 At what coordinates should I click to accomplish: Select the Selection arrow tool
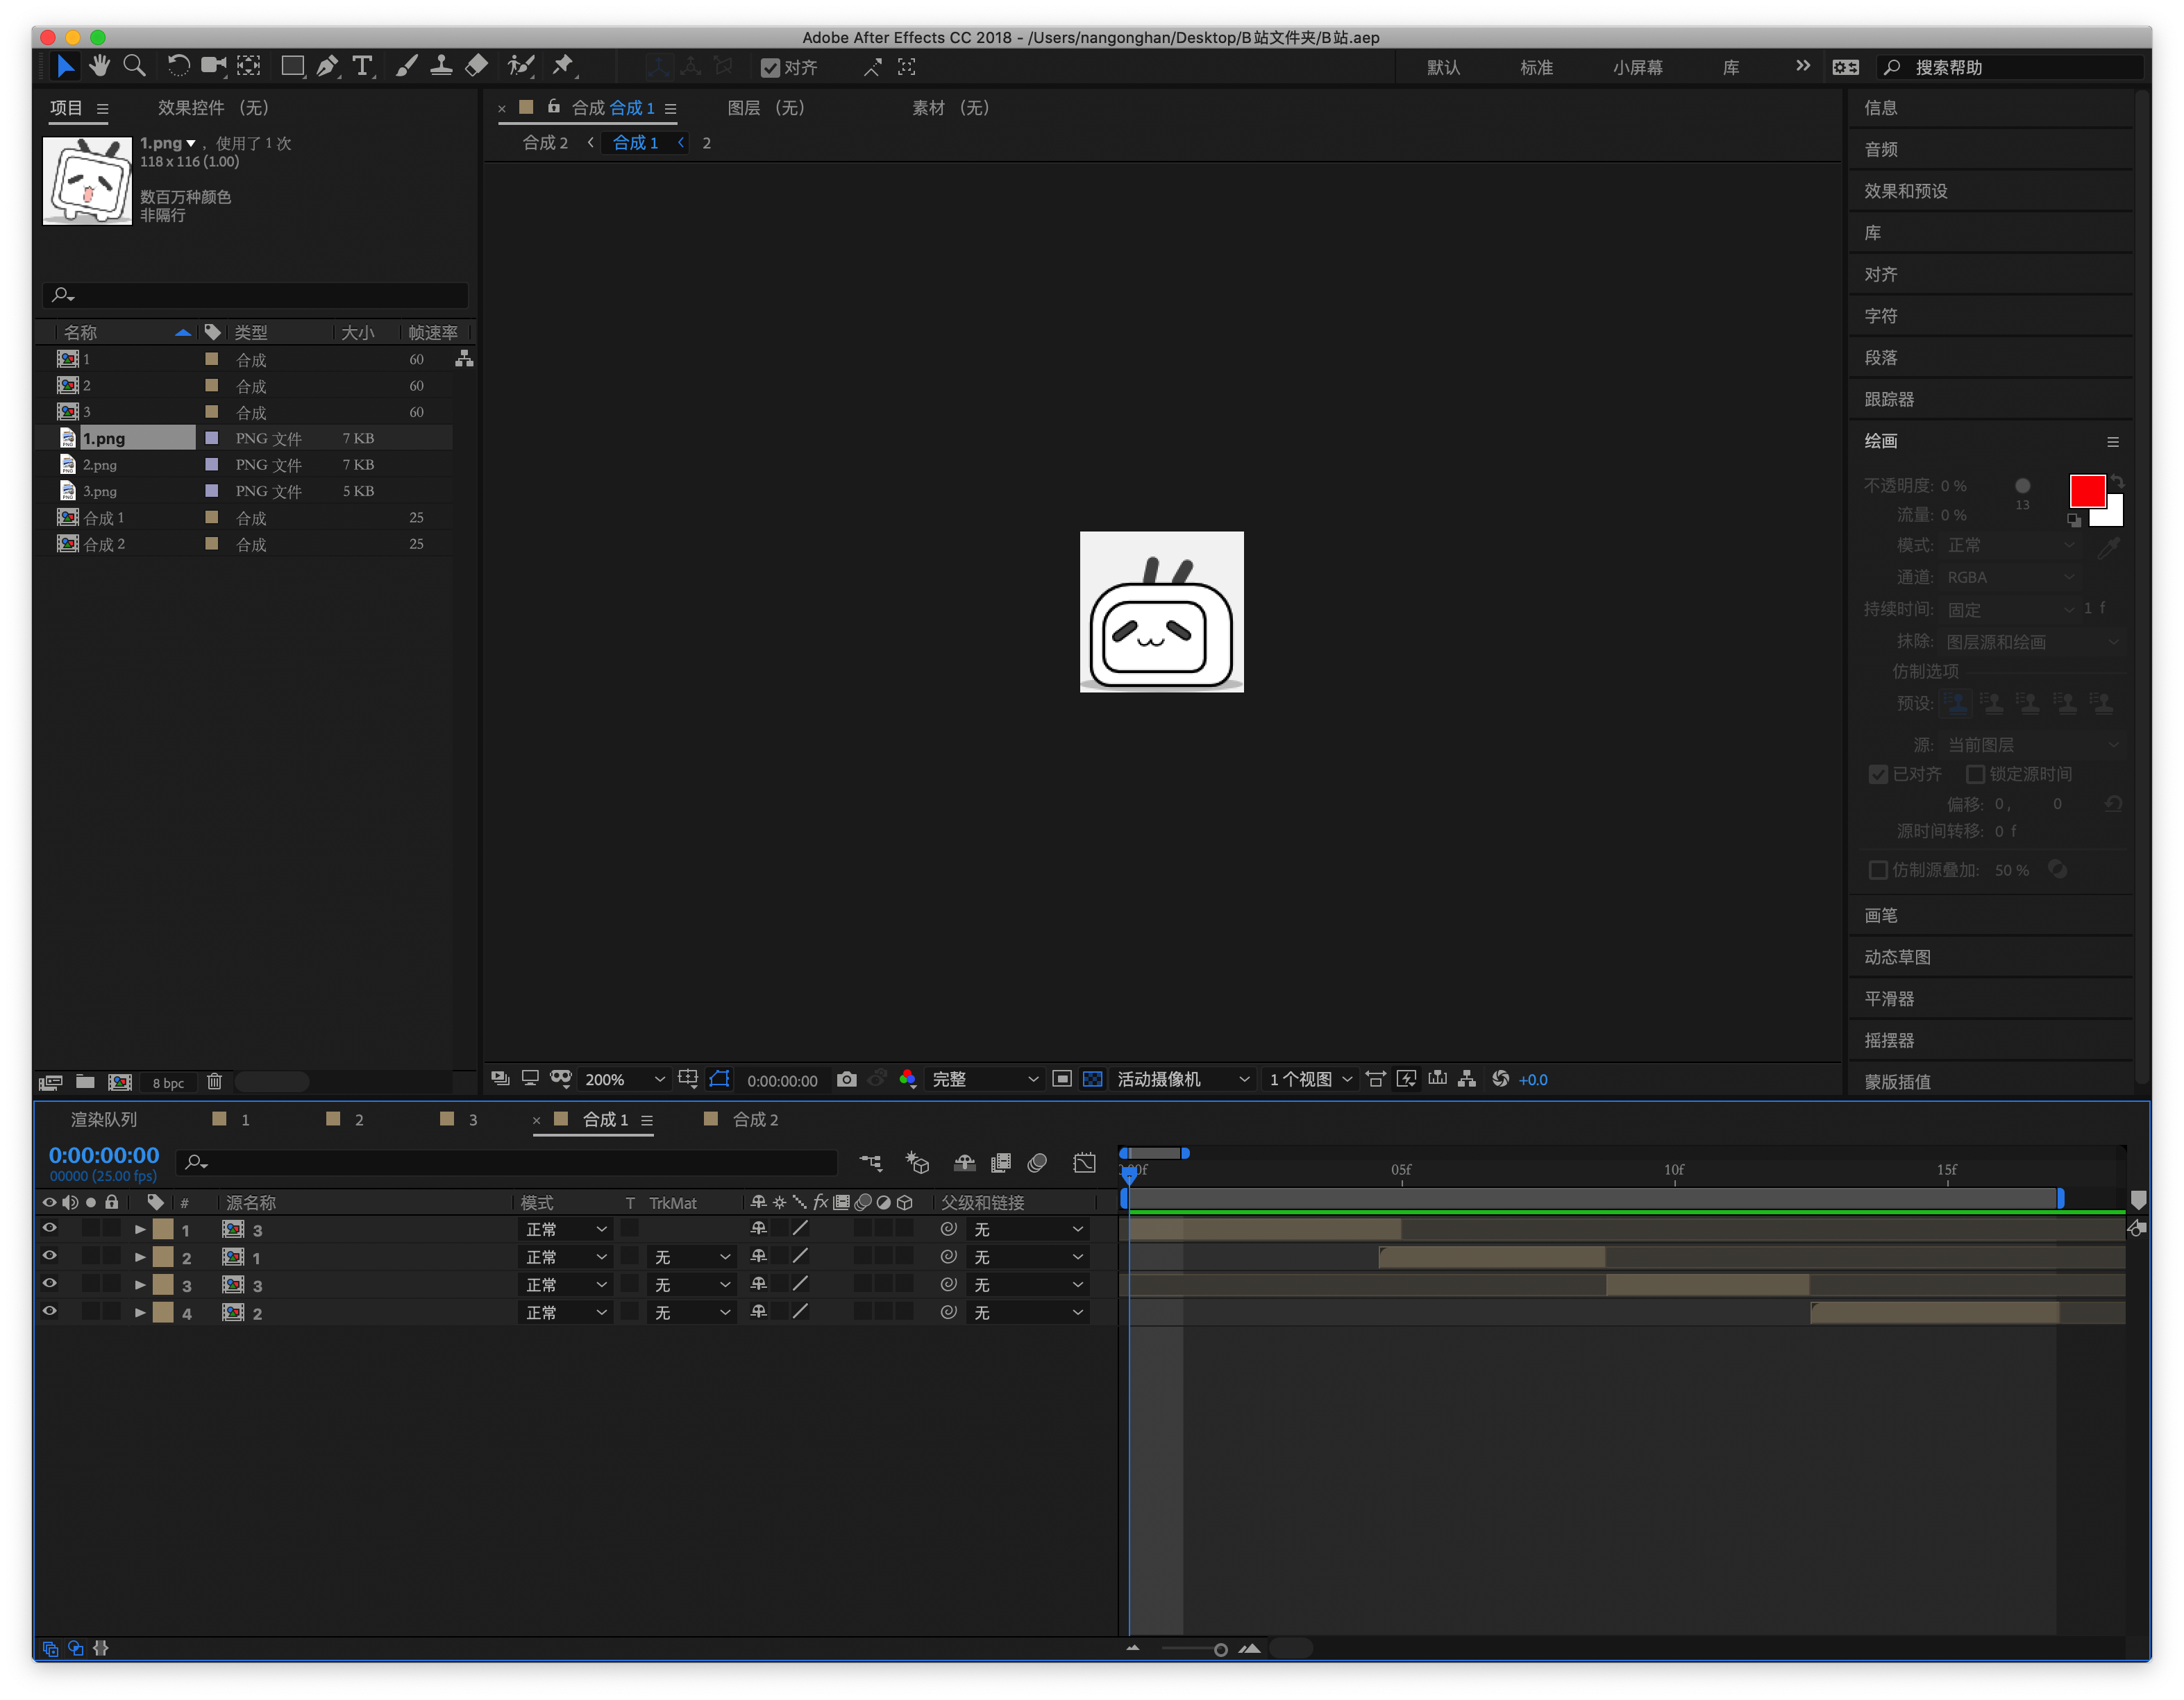[x=65, y=66]
